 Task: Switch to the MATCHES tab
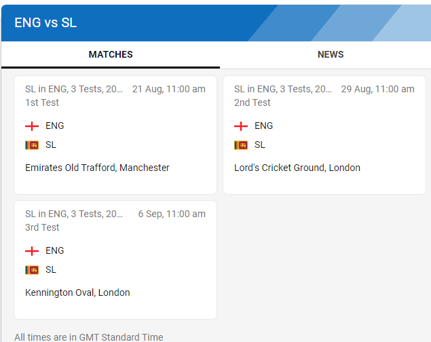pos(111,54)
